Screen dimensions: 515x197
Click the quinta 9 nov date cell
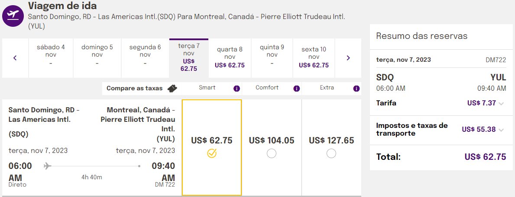pyautogui.click(x=272, y=58)
